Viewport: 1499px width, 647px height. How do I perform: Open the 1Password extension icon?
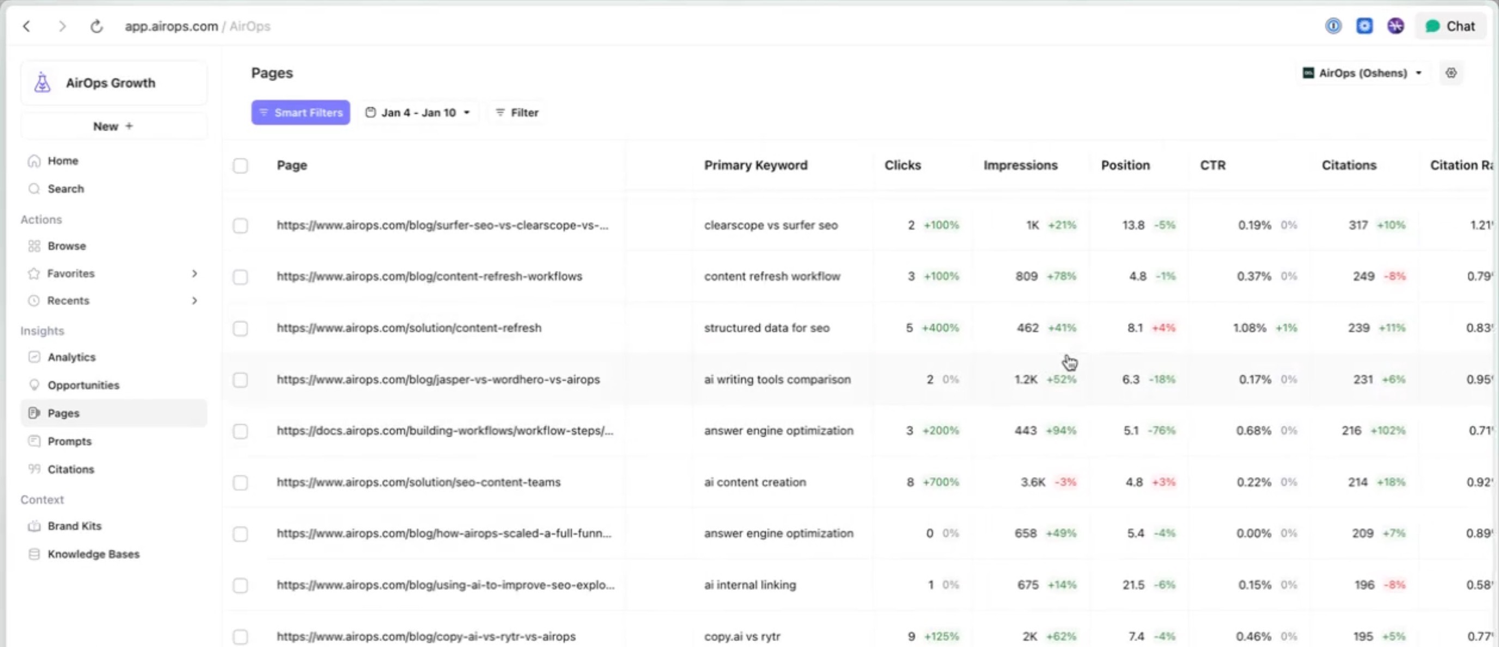coord(1333,26)
